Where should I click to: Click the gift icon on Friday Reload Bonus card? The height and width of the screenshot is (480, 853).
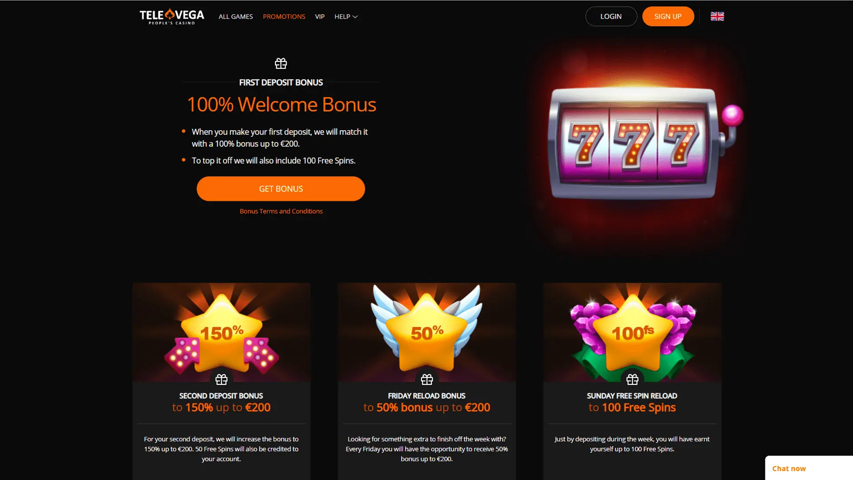426,380
